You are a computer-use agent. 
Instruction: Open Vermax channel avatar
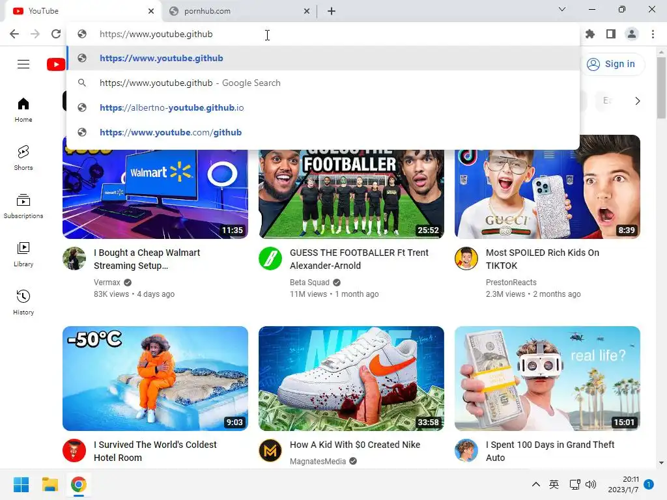[x=74, y=258]
